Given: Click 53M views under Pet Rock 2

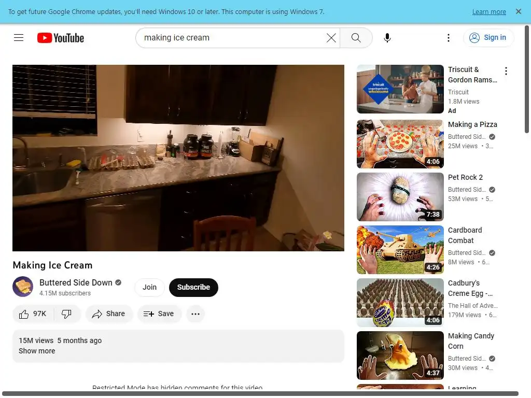Looking at the screenshot, I should tap(463, 198).
